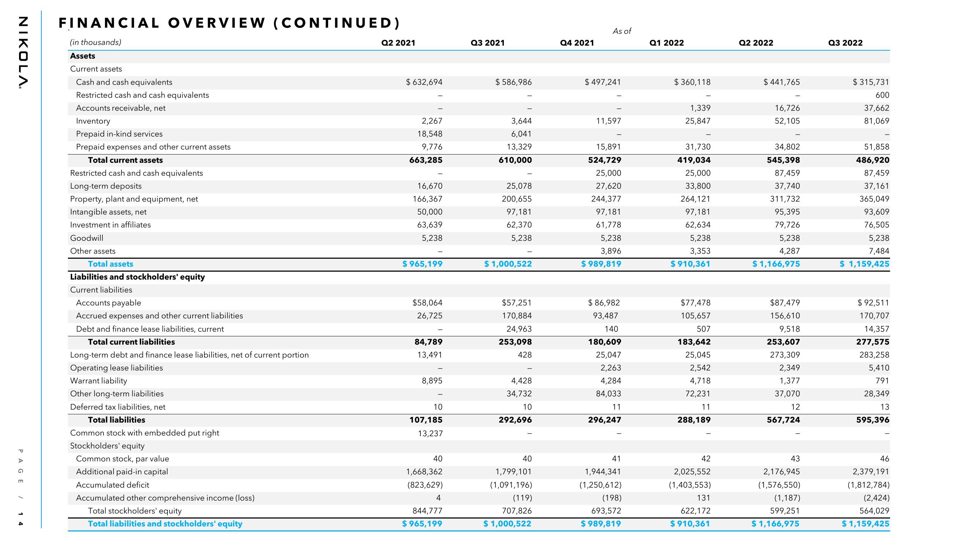Click the '(in thousands)' note

(96, 42)
